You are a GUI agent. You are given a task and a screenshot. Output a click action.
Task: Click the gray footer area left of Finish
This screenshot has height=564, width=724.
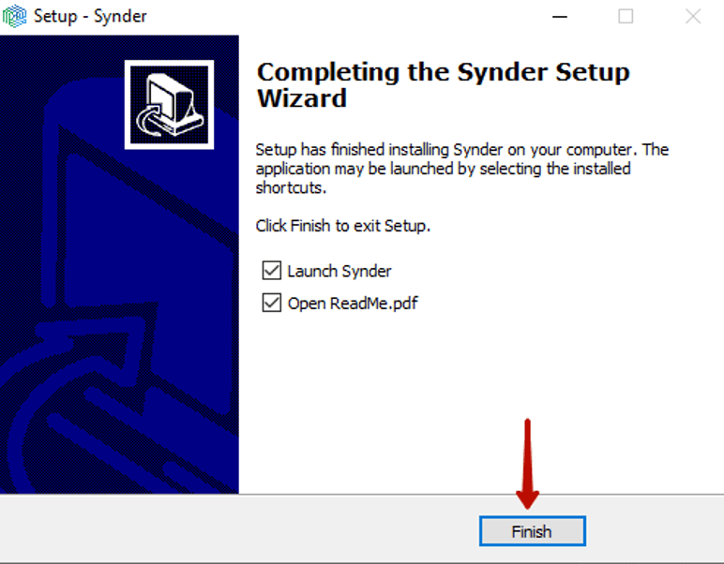click(239, 529)
